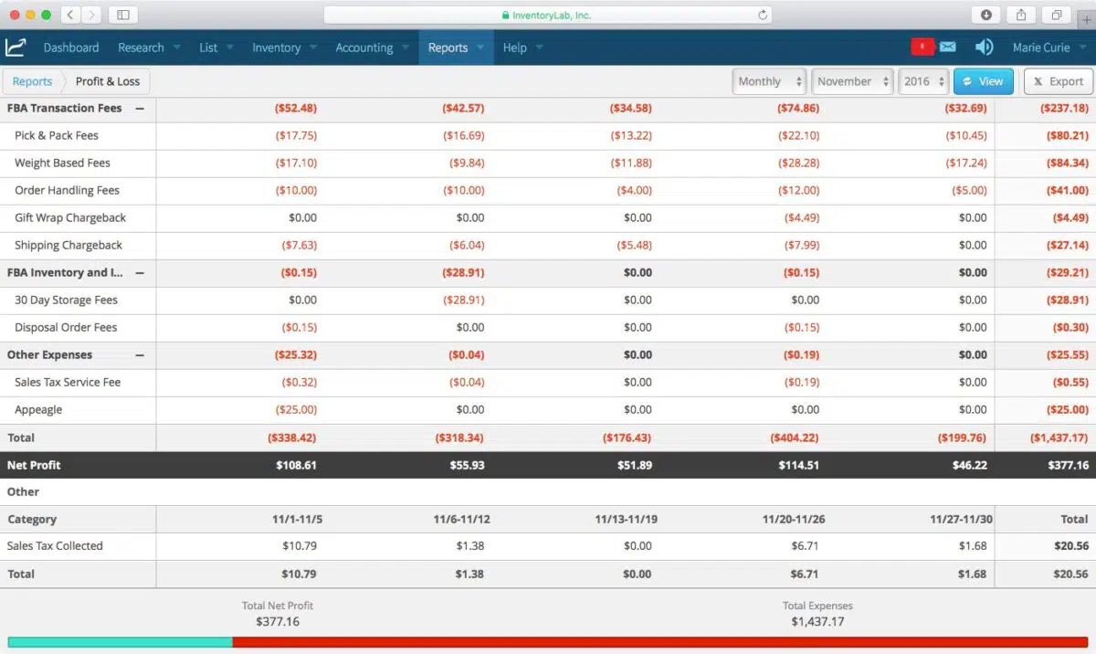
Task: Toggle the Safari sidebar icon
Action: tap(123, 15)
